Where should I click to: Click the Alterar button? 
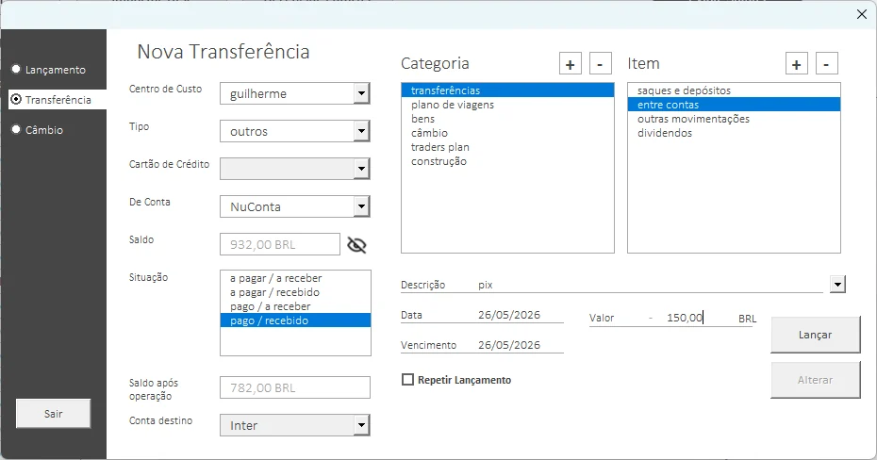pos(815,380)
